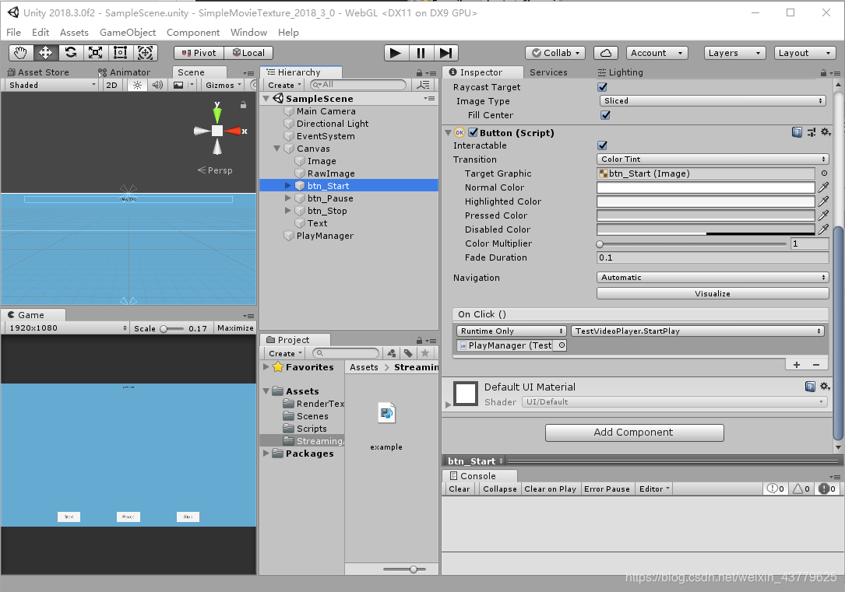Uncheck Fill Center in the Inspector

[604, 114]
